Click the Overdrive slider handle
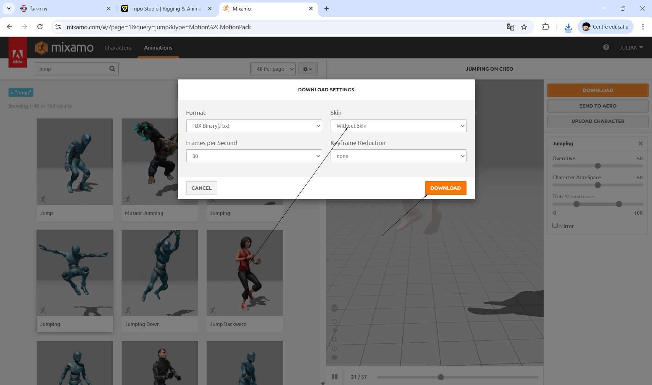 tap(598, 166)
